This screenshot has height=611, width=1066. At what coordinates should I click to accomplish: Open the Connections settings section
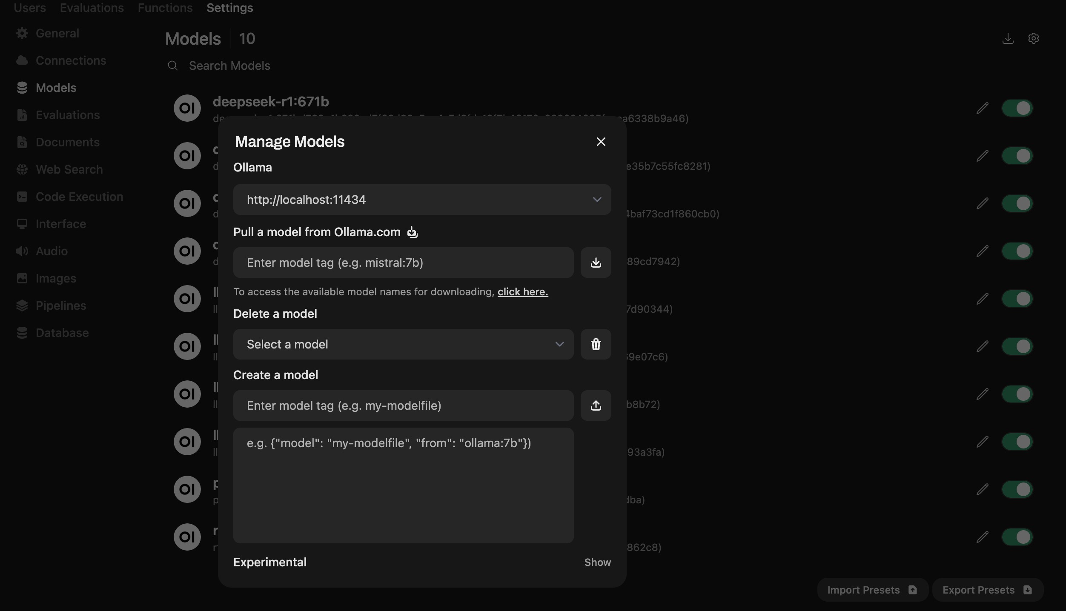71,60
